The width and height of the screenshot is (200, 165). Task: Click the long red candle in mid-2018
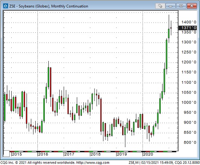[101, 115]
